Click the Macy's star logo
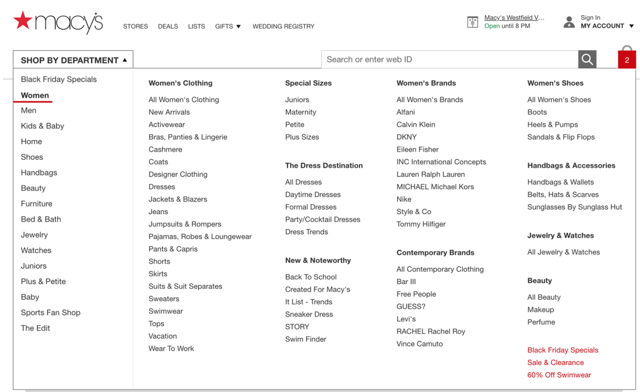 tap(58, 22)
